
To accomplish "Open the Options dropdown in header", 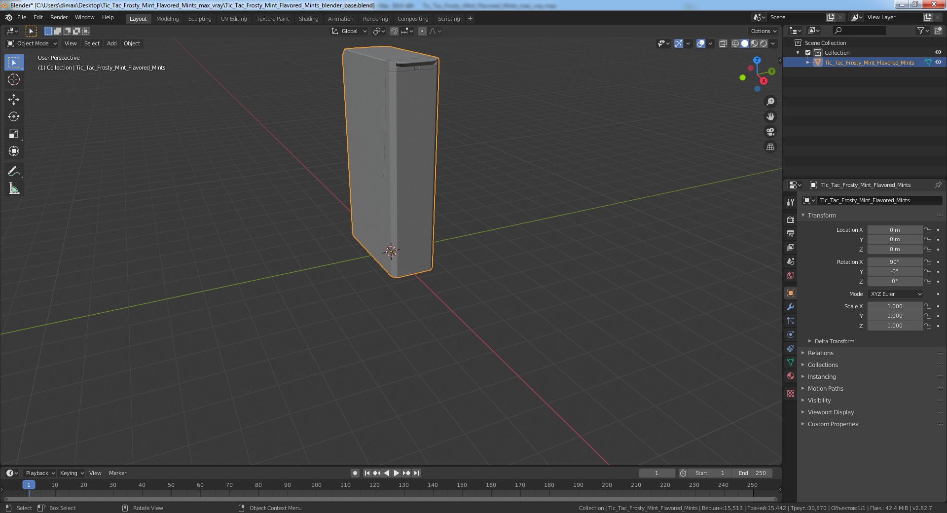I will coord(764,31).
